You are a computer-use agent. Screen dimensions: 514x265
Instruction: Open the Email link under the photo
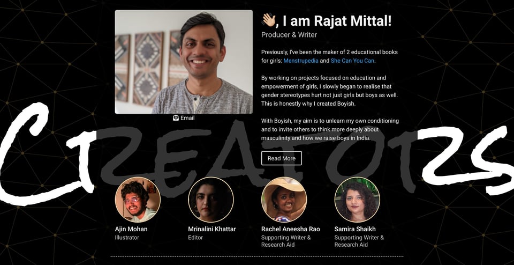point(184,118)
